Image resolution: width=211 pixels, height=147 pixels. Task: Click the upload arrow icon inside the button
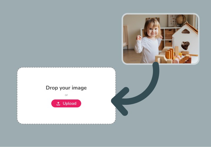58,104
